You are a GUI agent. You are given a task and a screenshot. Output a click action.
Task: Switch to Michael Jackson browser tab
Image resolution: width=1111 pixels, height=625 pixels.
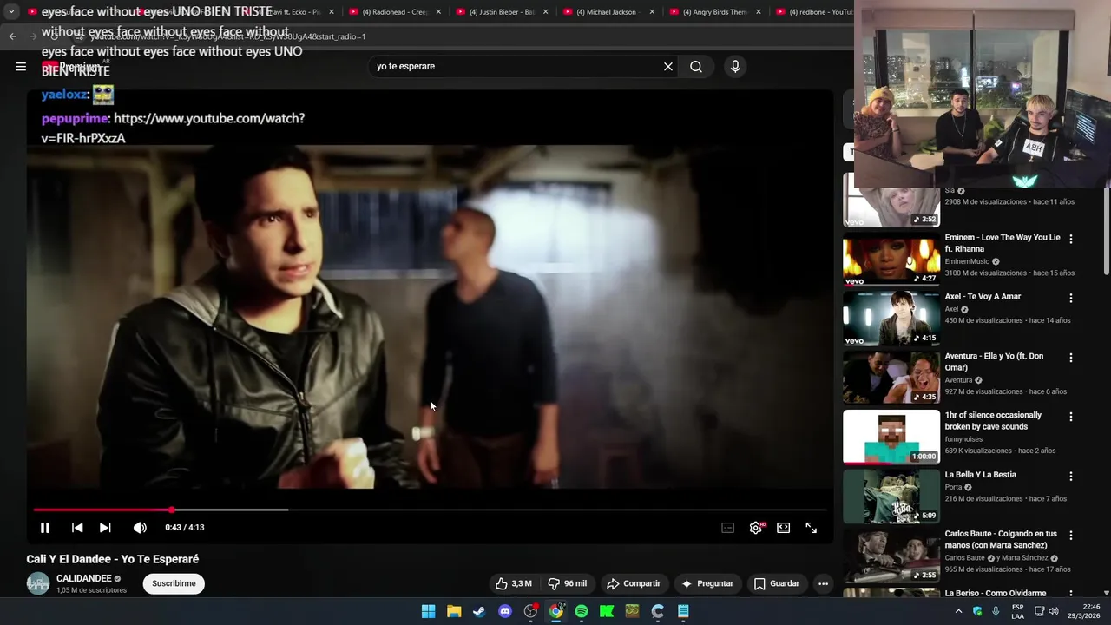pyautogui.click(x=608, y=12)
